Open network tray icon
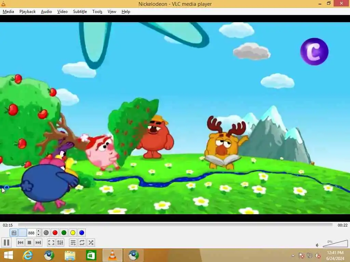Screen dimensions: 350x262 309,256
